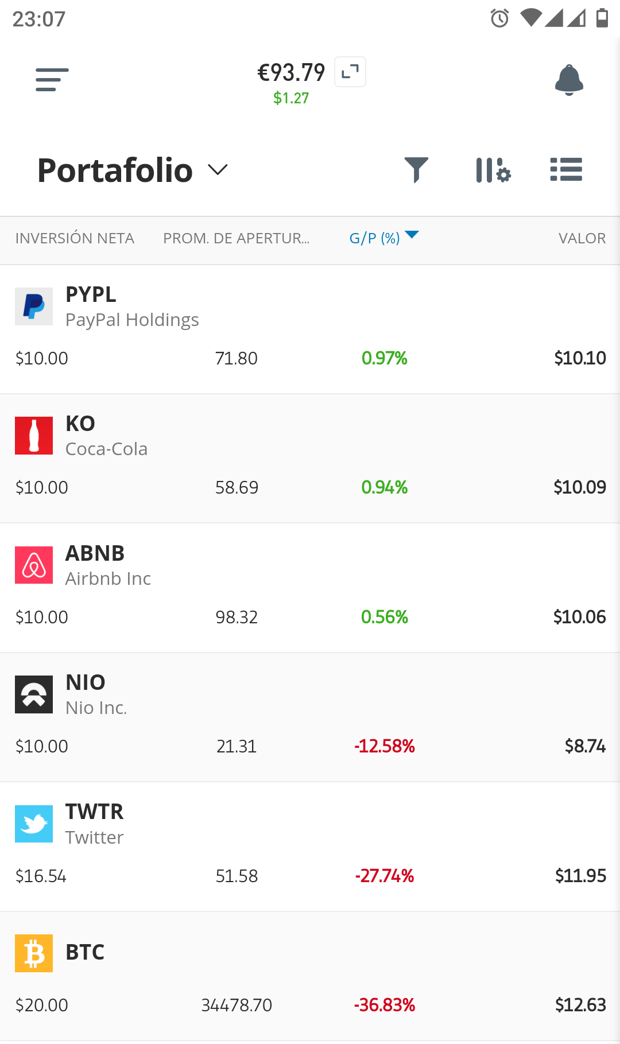620x1044 pixels.
Task: Open the portfolio filter funnel
Action: pyautogui.click(x=416, y=170)
